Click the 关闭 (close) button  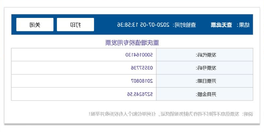coord(35,25)
